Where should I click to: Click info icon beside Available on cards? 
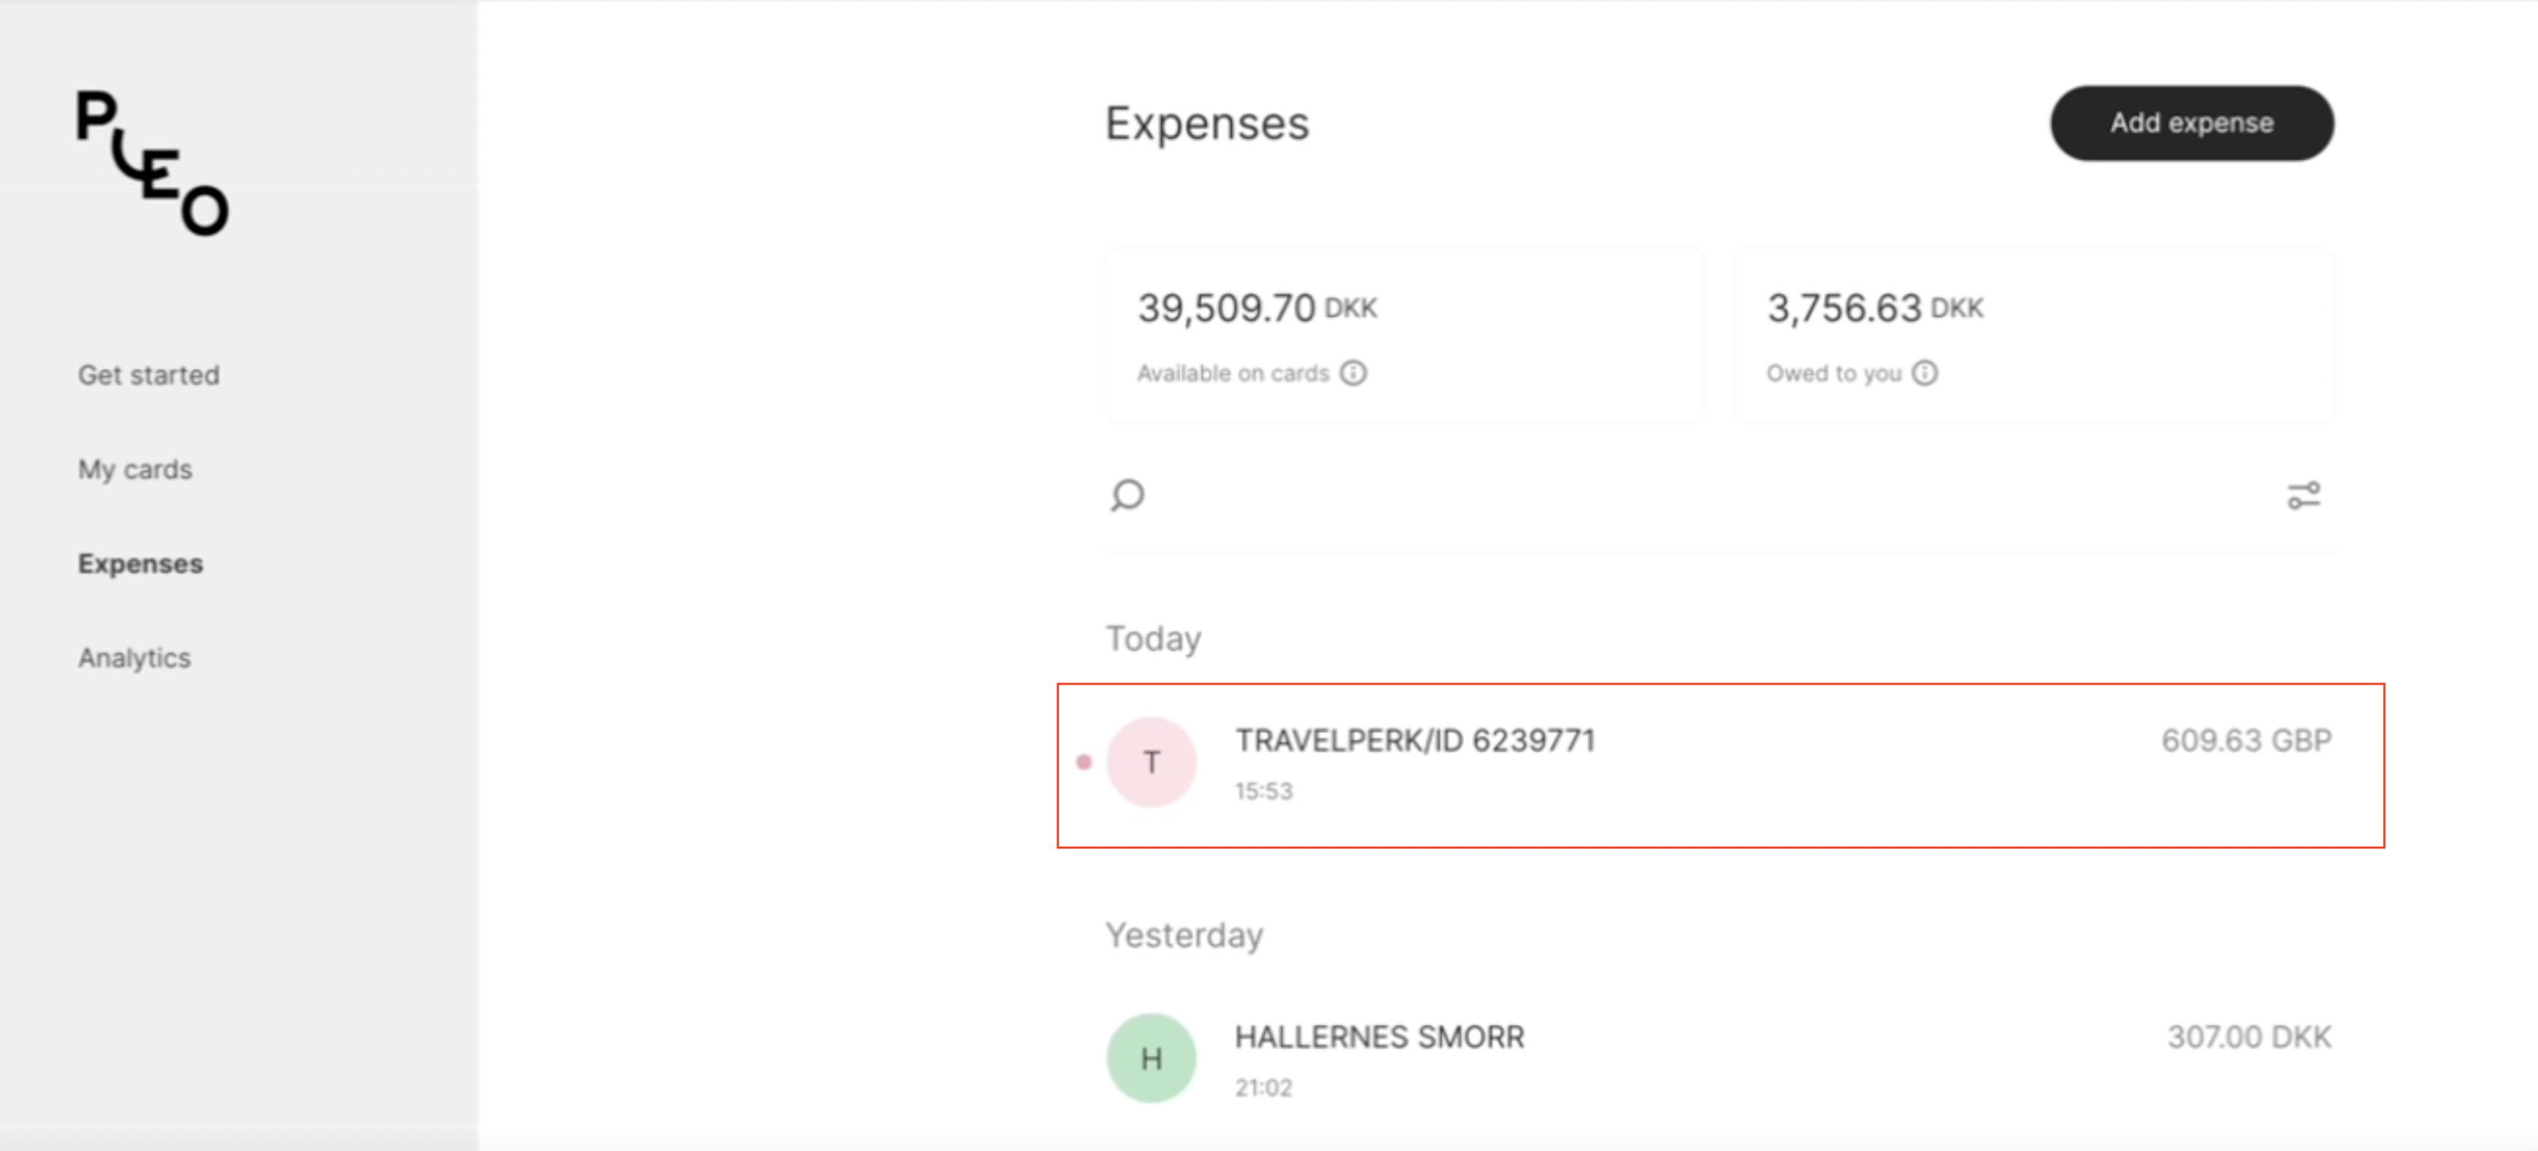(1353, 373)
